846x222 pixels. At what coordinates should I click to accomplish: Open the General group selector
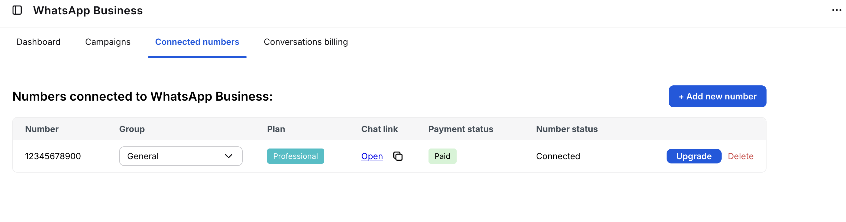click(x=180, y=156)
